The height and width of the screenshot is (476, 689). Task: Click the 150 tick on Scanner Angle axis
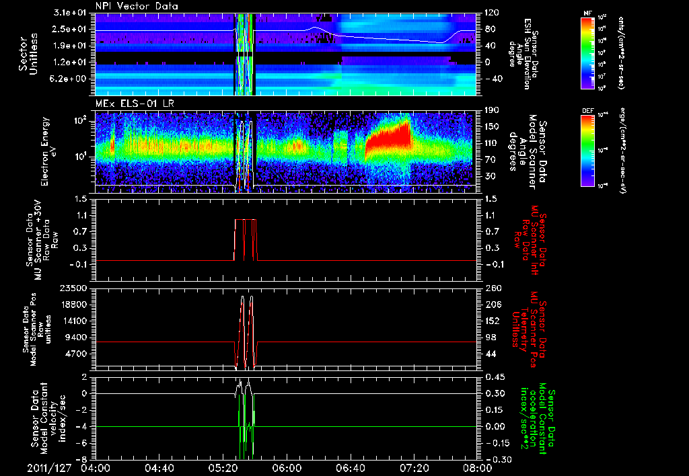[492, 126]
